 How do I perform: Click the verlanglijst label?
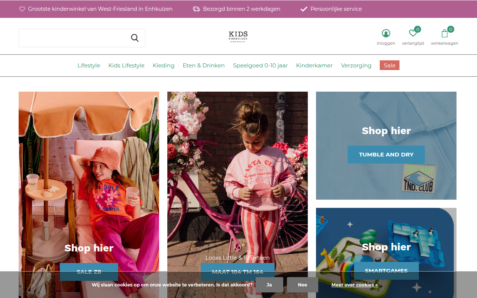coord(413,43)
